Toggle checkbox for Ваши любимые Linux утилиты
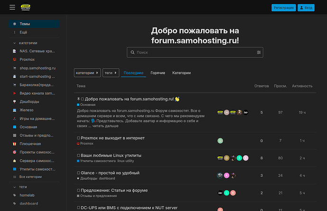 pyautogui.click(x=78, y=156)
